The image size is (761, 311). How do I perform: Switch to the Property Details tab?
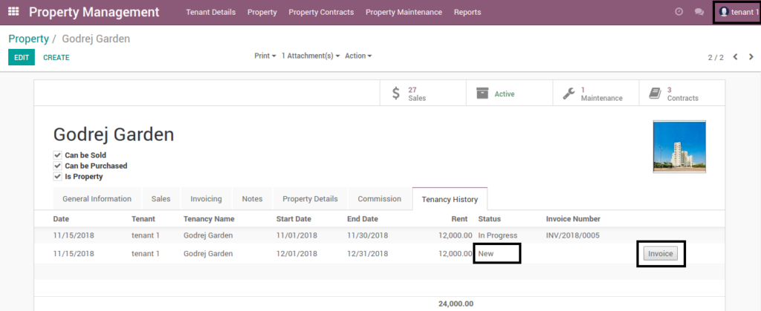coord(310,199)
